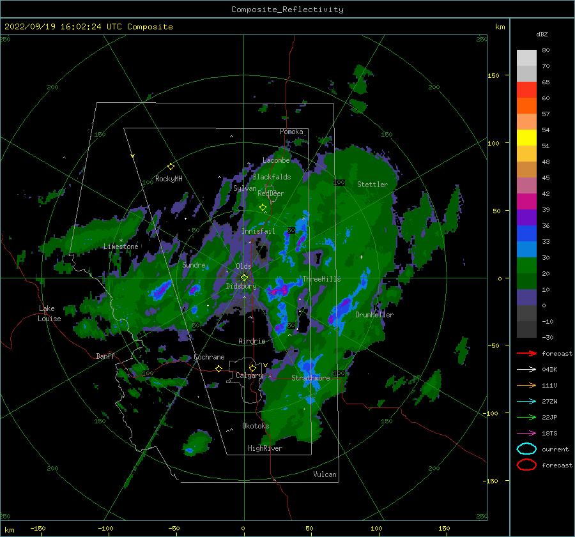The image size is (575, 537).
Task: Click the Stettler label on the map
Action: tap(372, 185)
